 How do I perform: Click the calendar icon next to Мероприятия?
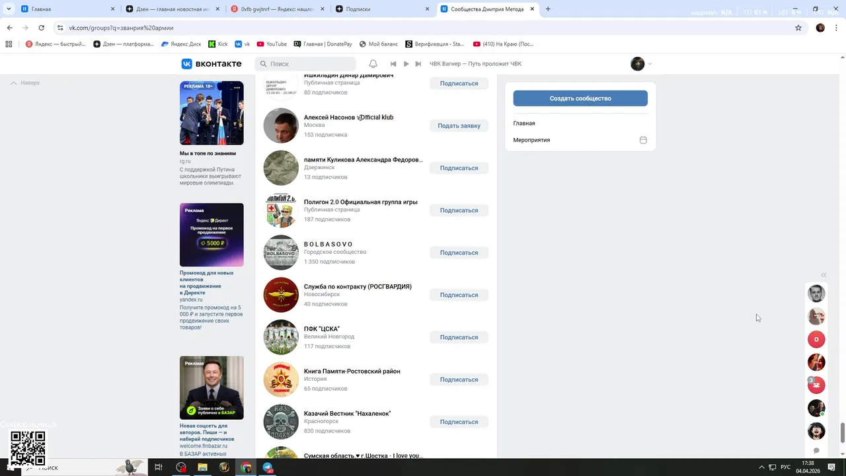[643, 140]
